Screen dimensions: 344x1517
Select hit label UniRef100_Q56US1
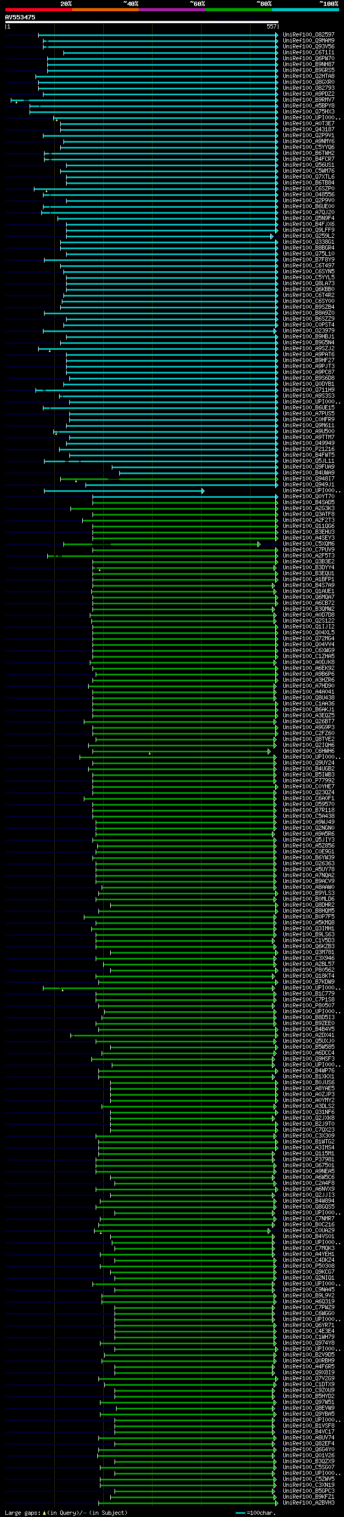click(x=309, y=165)
